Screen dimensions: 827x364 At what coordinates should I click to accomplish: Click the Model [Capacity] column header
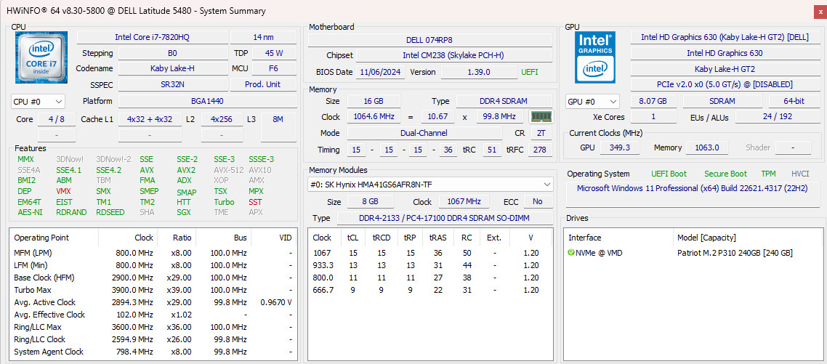(748, 238)
